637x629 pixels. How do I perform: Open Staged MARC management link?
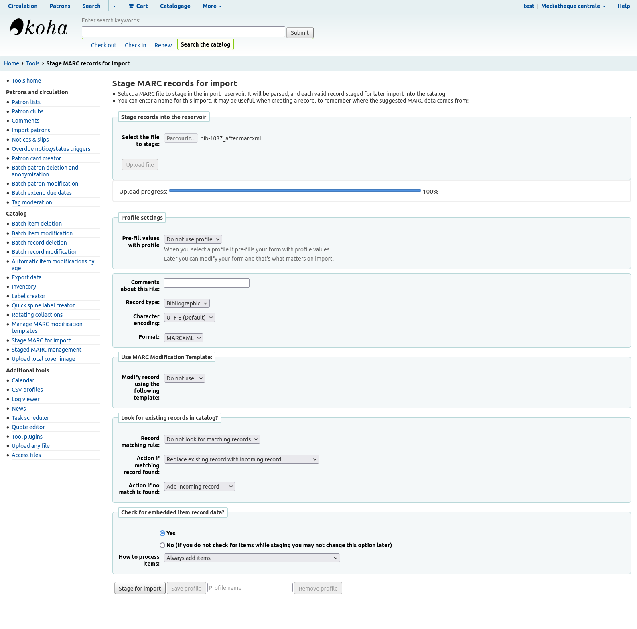pyautogui.click(x=47, y=350)
